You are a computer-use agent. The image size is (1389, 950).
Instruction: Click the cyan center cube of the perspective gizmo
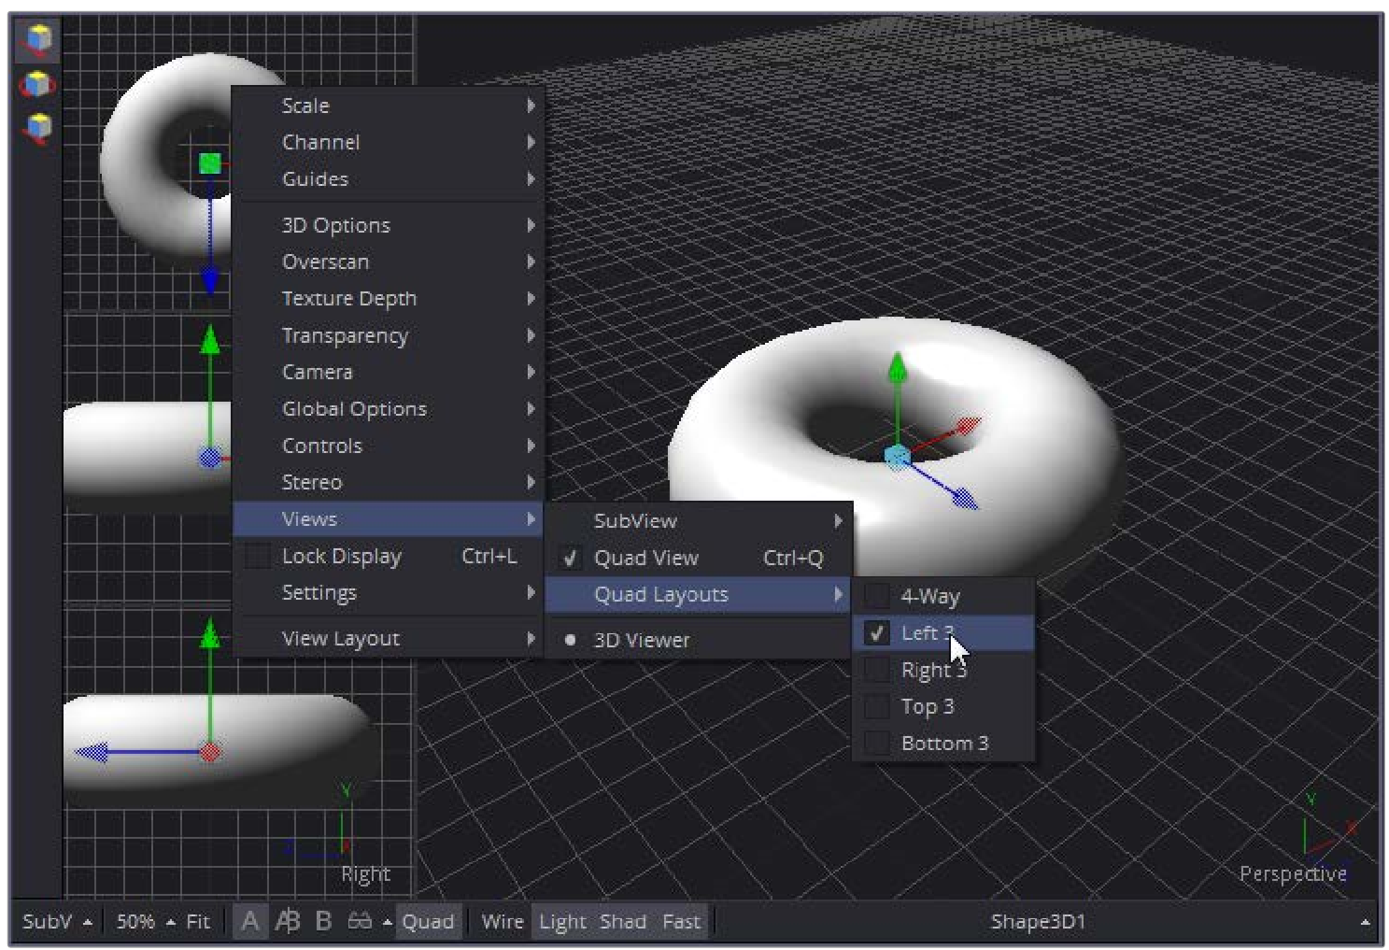tap(897, 456)
